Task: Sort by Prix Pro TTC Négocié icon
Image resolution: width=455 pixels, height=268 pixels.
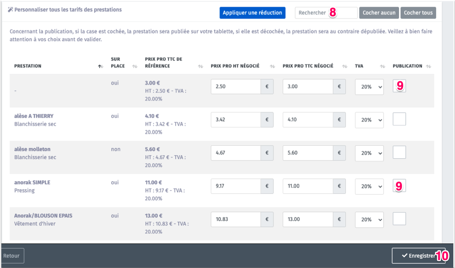Action: [x=345, y=66]
